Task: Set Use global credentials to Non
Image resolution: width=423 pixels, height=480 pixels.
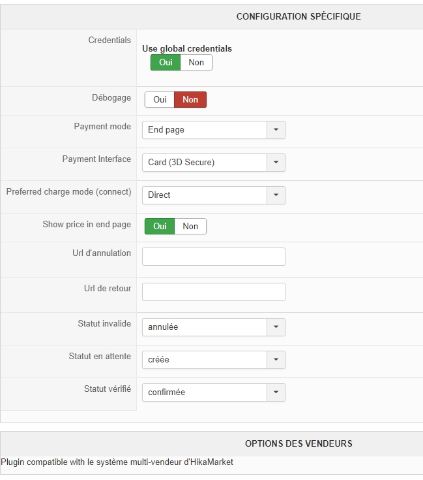Action: pos(196,63)
